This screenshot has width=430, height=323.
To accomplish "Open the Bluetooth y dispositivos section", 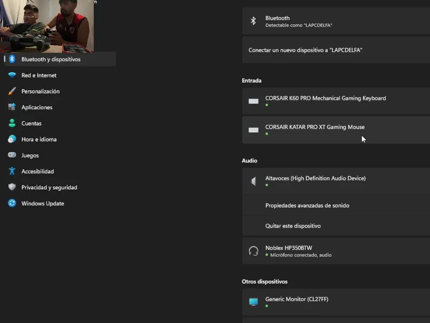I will (51, 59).
